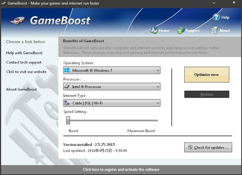Click Check for updates button
The width and height of the screenshot is (242, 175).
(x=208, y=147)
